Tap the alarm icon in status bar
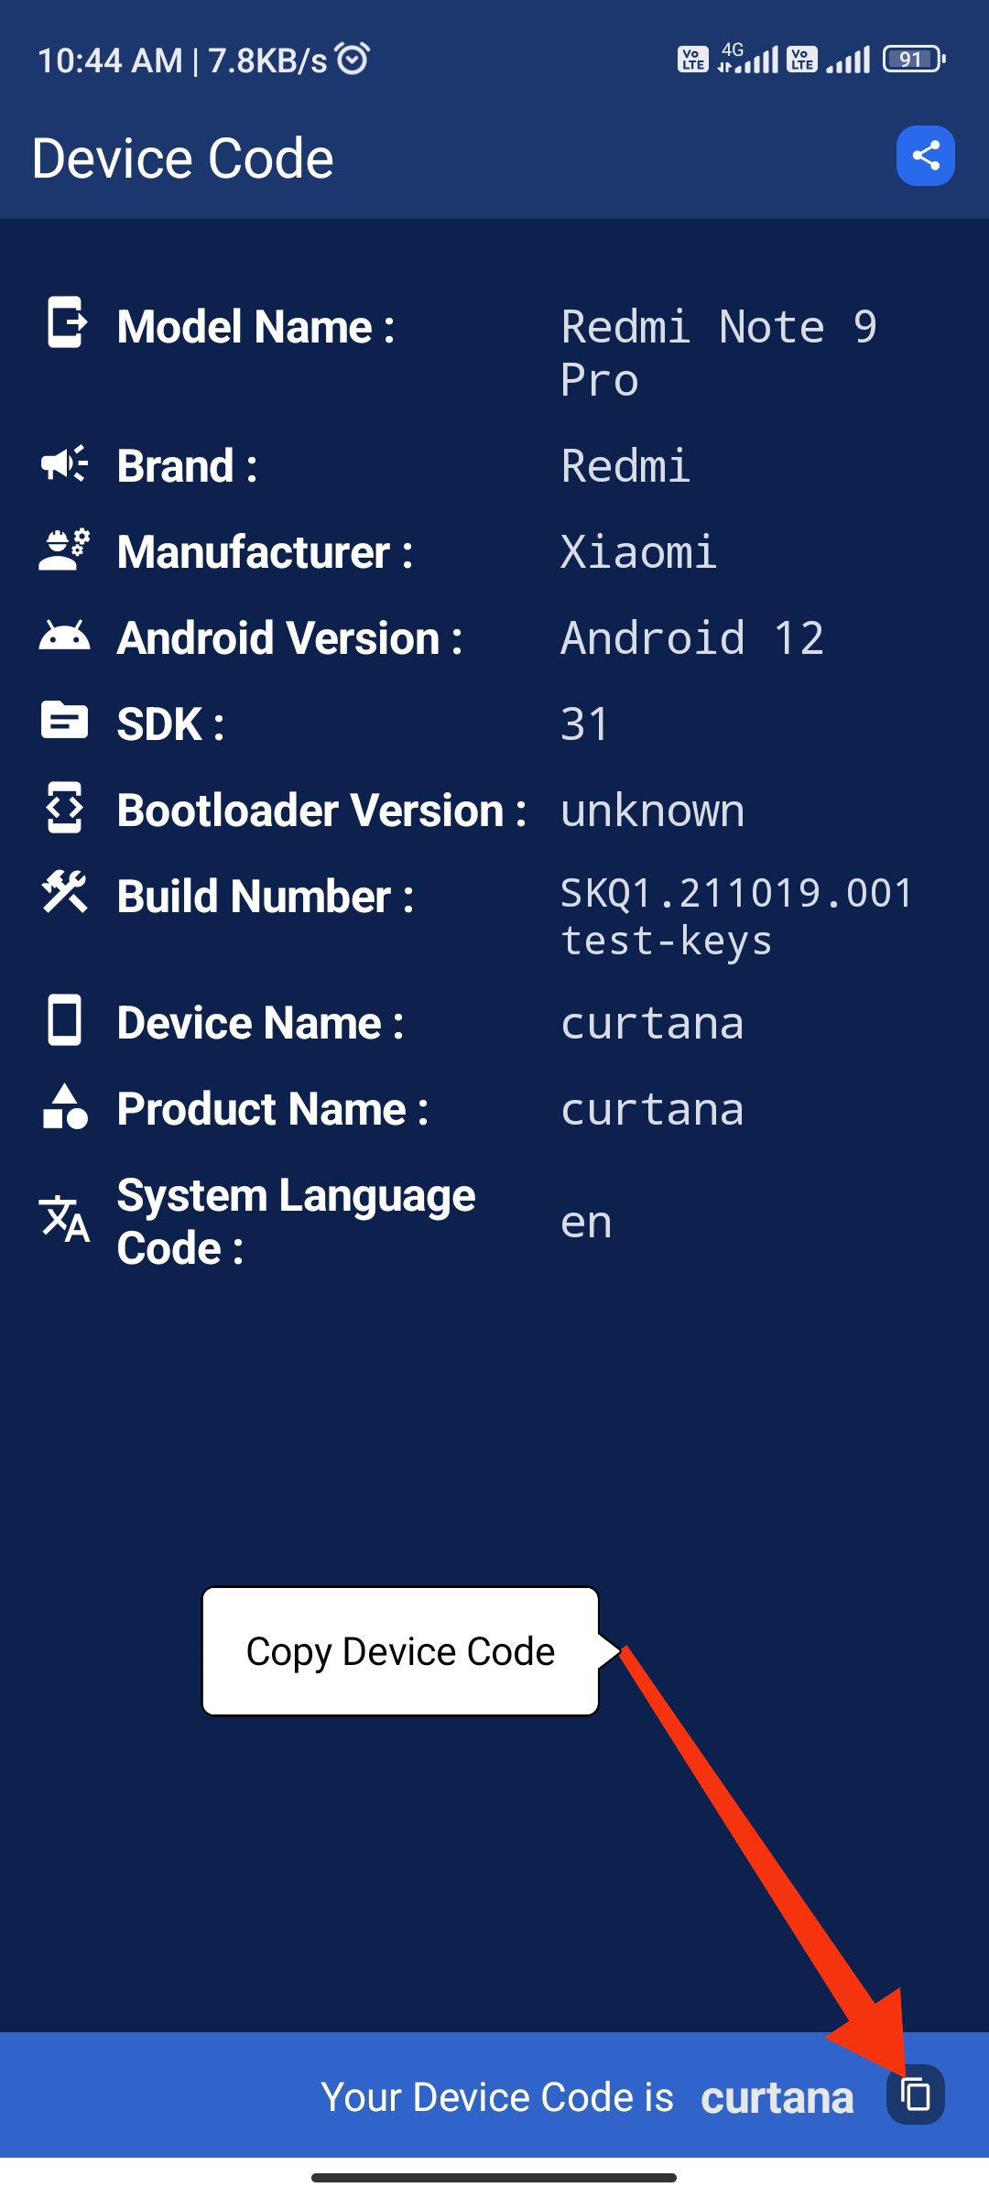 point(353,59)
